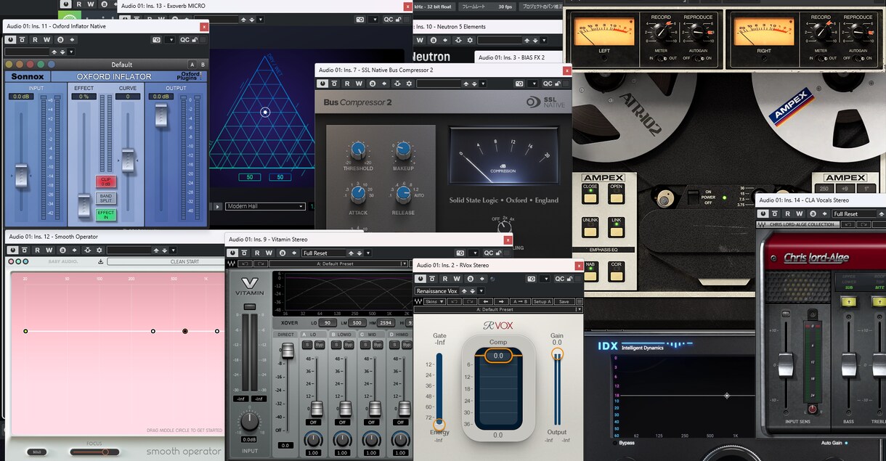Click the RVox Gain slider handle
The width and height of the screenshot is (886, 461).
point(557,354)
